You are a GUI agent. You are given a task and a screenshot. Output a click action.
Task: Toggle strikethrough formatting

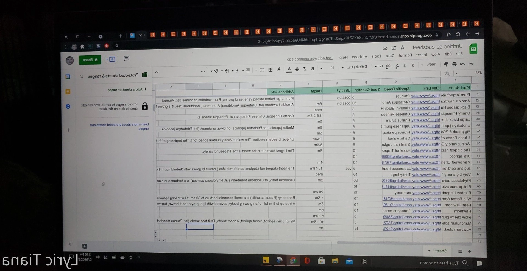tap(297, 69)
